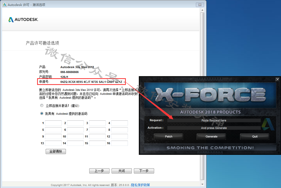Click the Activation text field

coord(214,128)
